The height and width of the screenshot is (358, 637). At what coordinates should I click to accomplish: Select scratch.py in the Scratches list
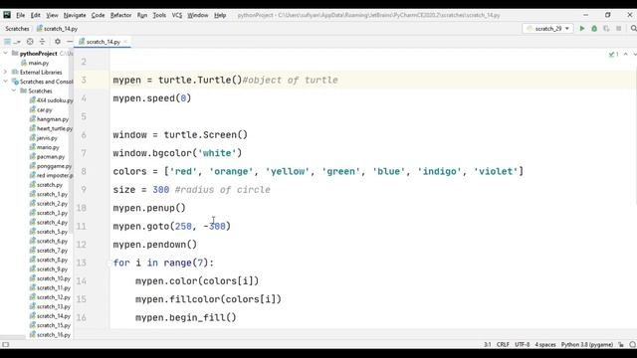[46, 185]
